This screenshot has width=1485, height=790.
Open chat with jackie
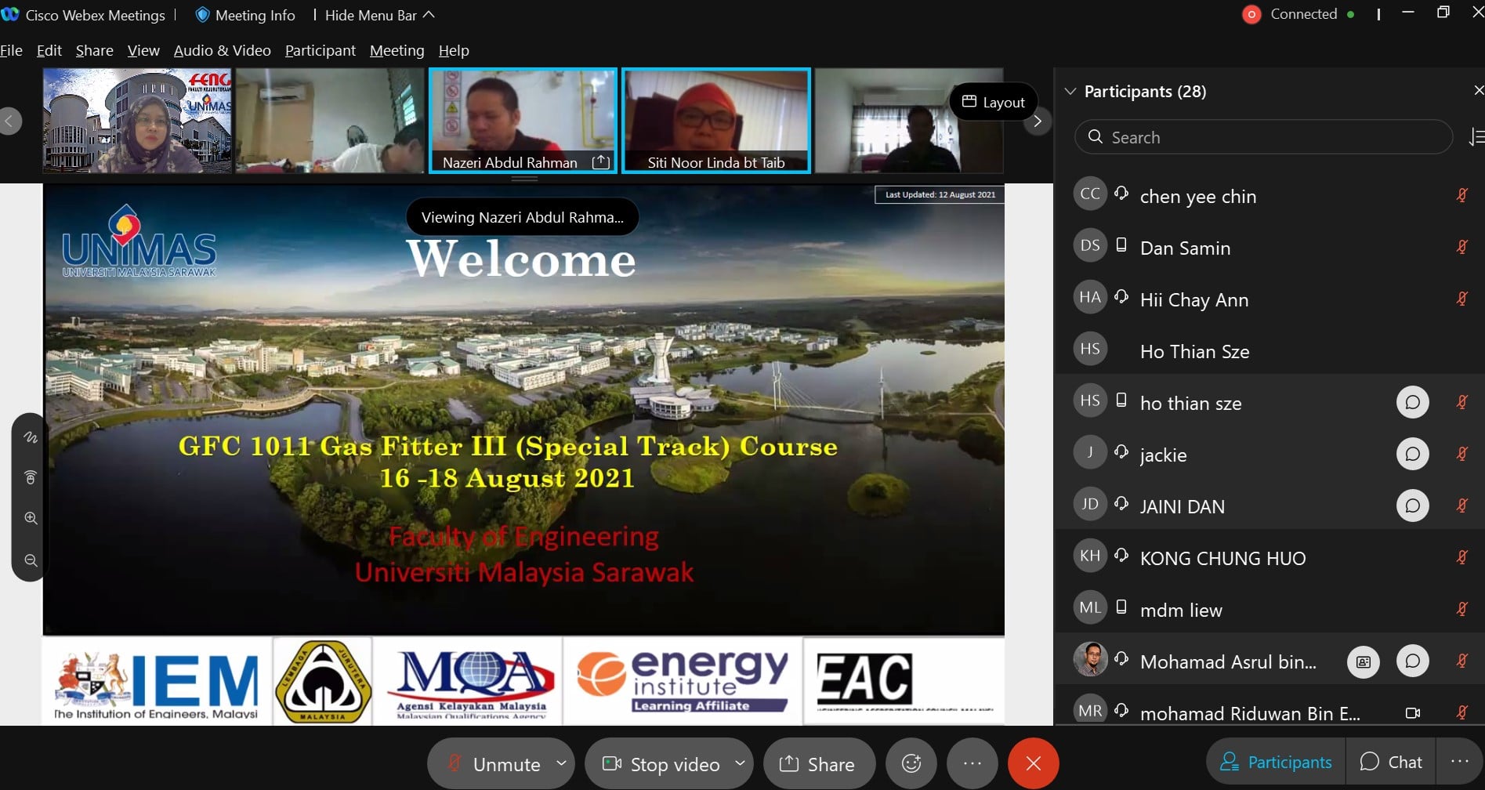click(1413, 455)
